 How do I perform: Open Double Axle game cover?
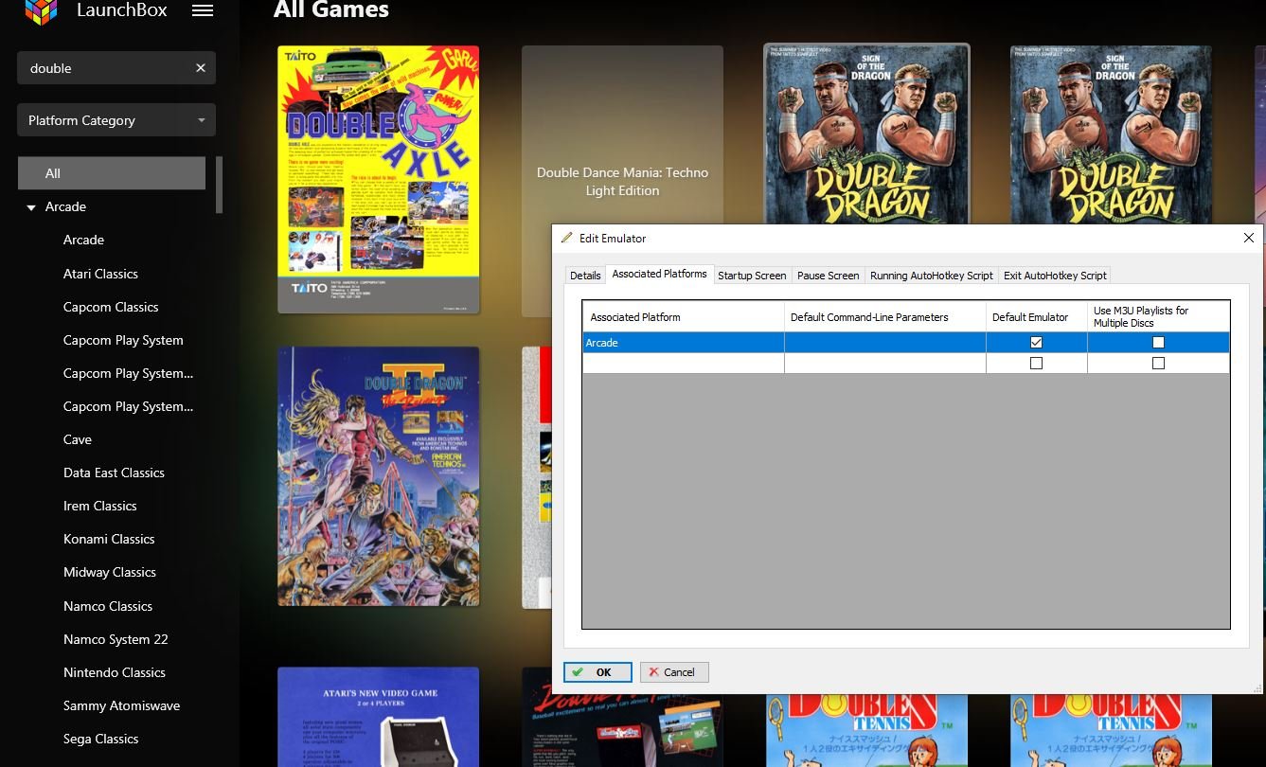point(379,179)
